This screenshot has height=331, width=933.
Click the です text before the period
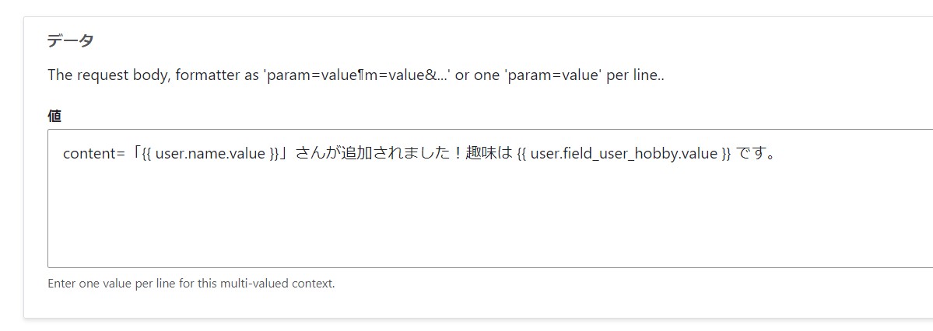pyautogui.click(x=749, y=154)
